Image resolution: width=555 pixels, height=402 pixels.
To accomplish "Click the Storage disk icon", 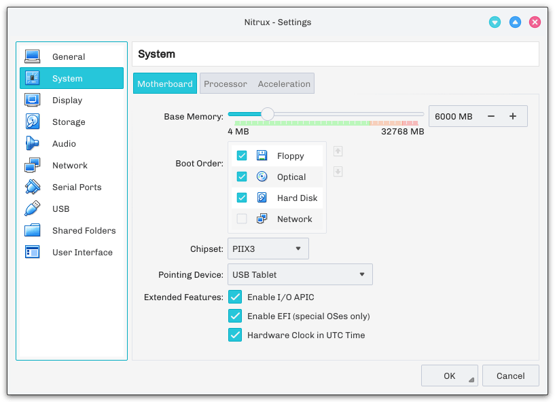I will point(32,122).
